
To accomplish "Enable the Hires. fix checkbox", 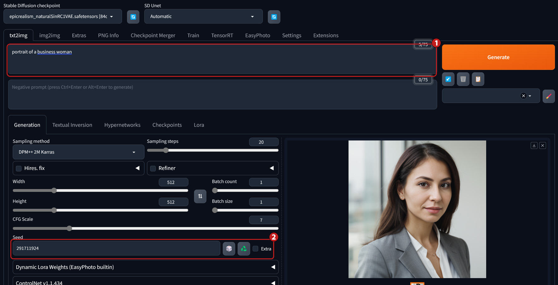I will tap(19, 168).
